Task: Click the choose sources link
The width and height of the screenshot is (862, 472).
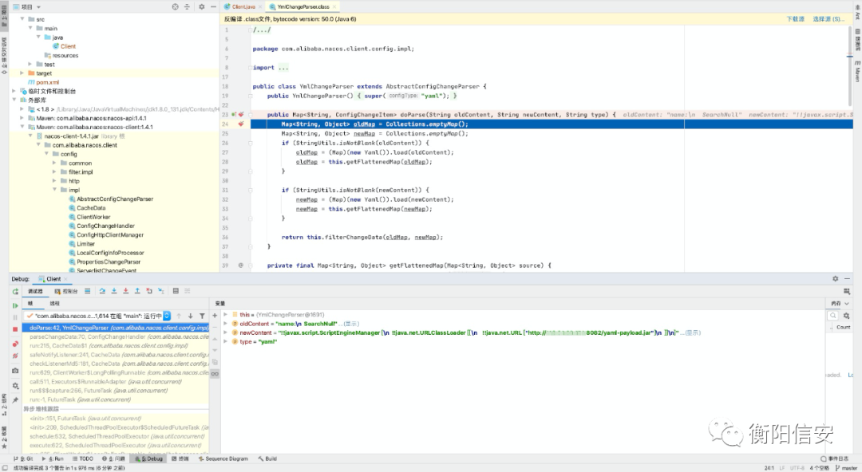Action: tap(828, 18)
